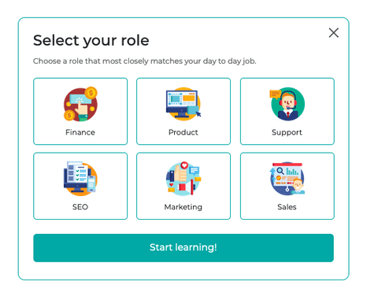The width and height of the screenshot is (367, 300).
Task: Select the Finance coins-and-hand icon
Action: [80, 104]
